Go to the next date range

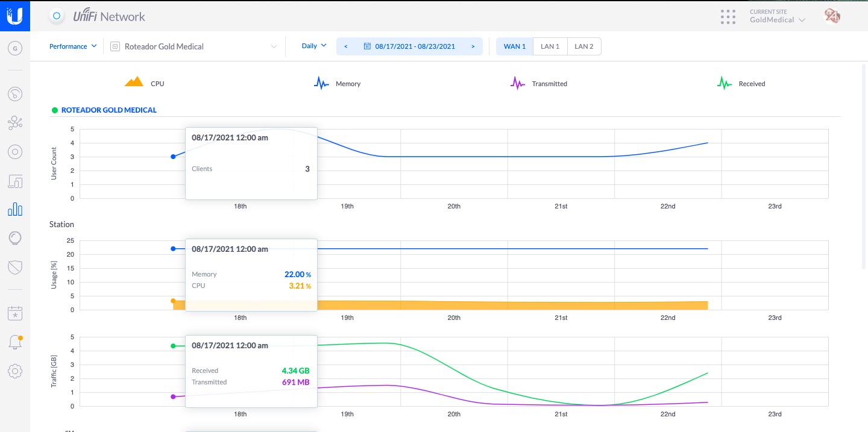[473, 46]
